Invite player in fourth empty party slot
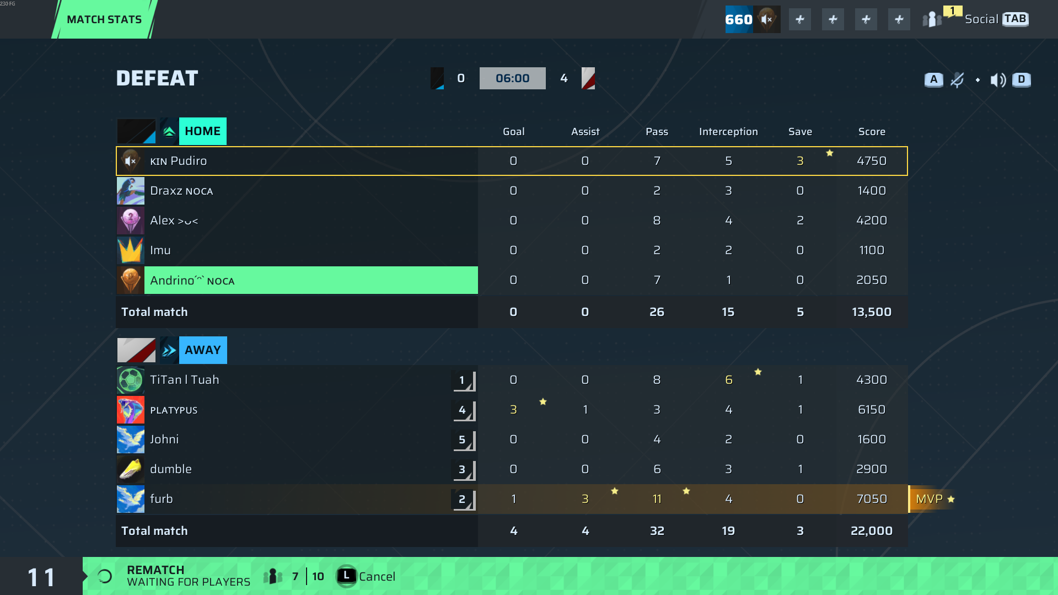This screenshot has width=1058, height=595. pyautogui.click(x=899, y=20)
